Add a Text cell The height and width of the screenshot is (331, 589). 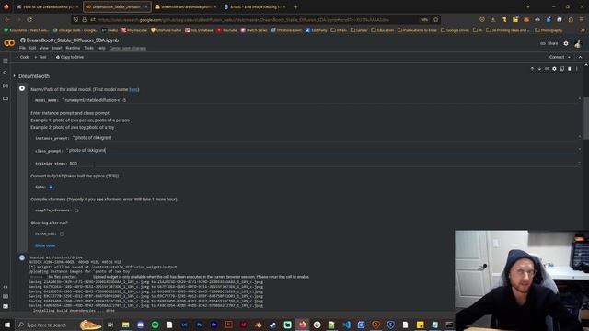[x=40, y=57]
